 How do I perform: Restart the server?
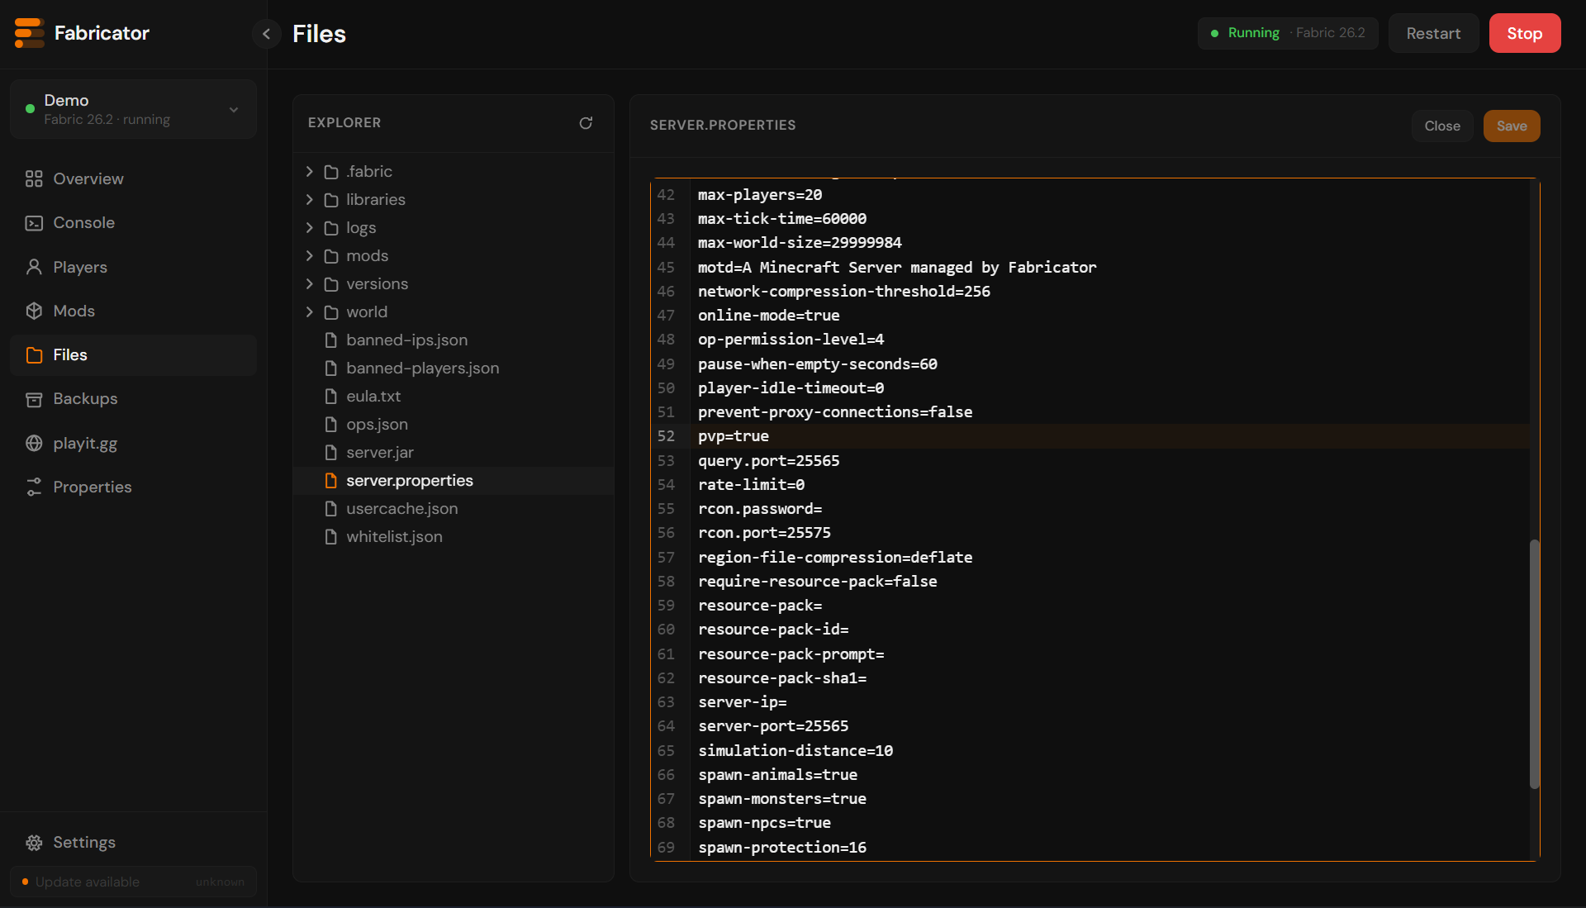(x=1433, y=33)
